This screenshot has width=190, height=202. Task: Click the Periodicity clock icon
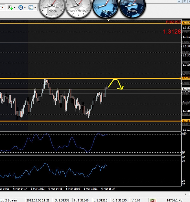tap(21, 7)
